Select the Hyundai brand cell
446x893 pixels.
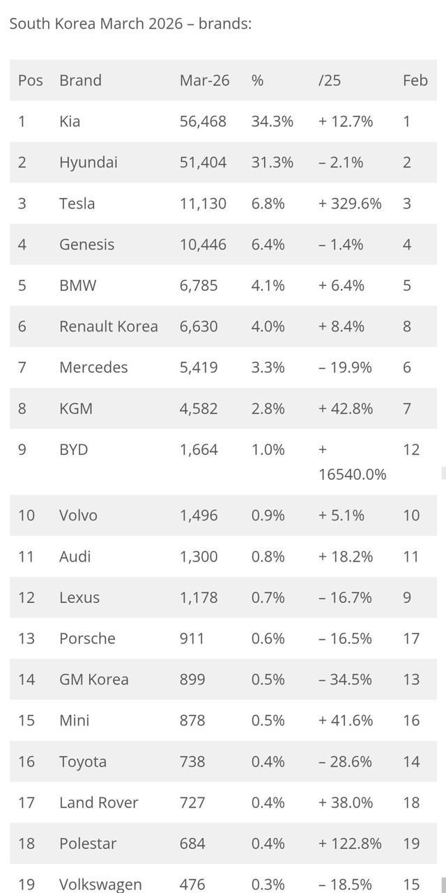coord(89,163)
